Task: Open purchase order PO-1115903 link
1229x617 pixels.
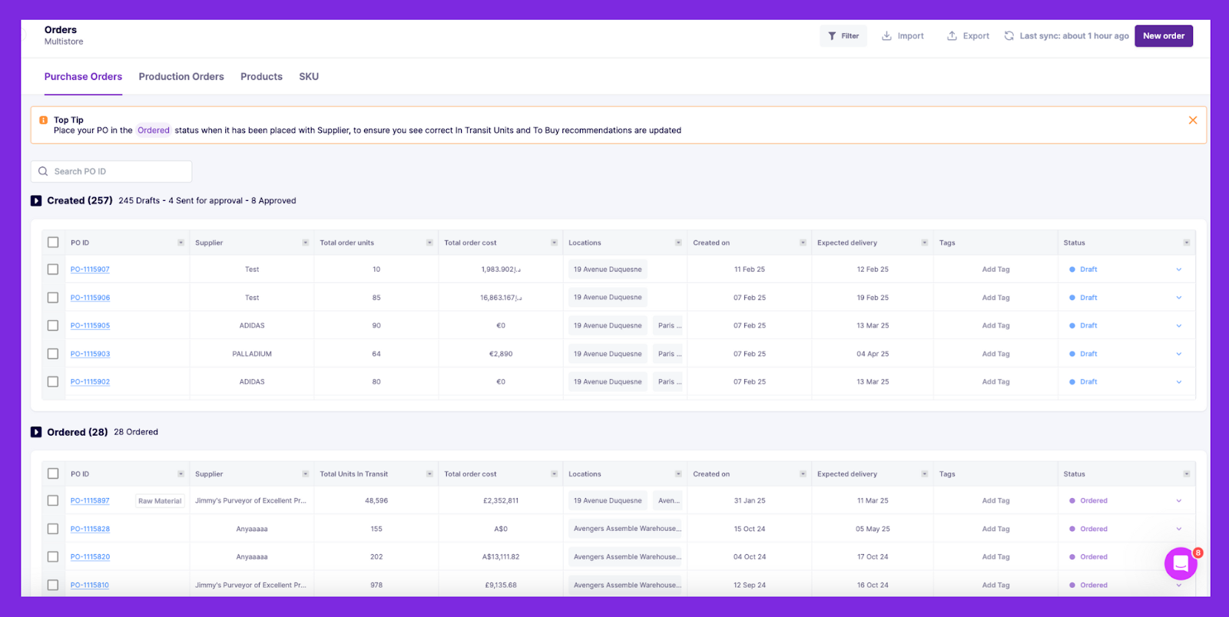Action: click(90, 354)
